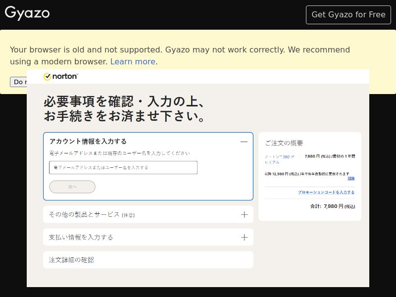Collapse account info section using the minus icon
Viewport: 396px width, 297px height.
[x=244, y=142]
